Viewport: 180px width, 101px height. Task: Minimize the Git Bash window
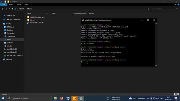(142, 20)
